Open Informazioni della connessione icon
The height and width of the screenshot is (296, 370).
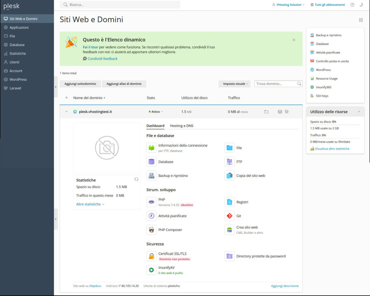click(151, 148)
